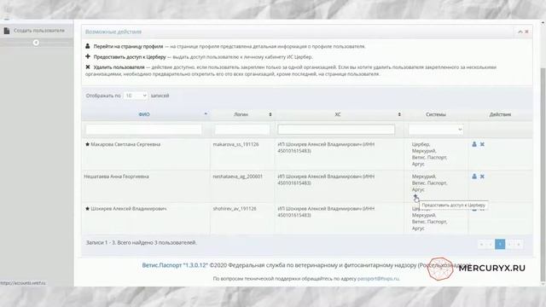Image resolution: width=546 pixels, height=307 pixels.
Task: Sort table by Логин column
Action: (x=241, y=114)
